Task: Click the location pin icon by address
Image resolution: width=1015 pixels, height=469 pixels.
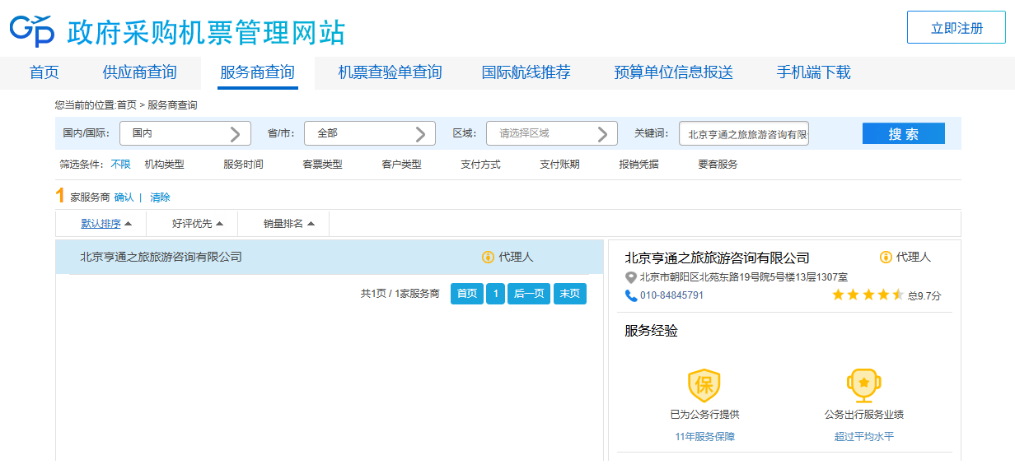Action: tap(631, 277)
